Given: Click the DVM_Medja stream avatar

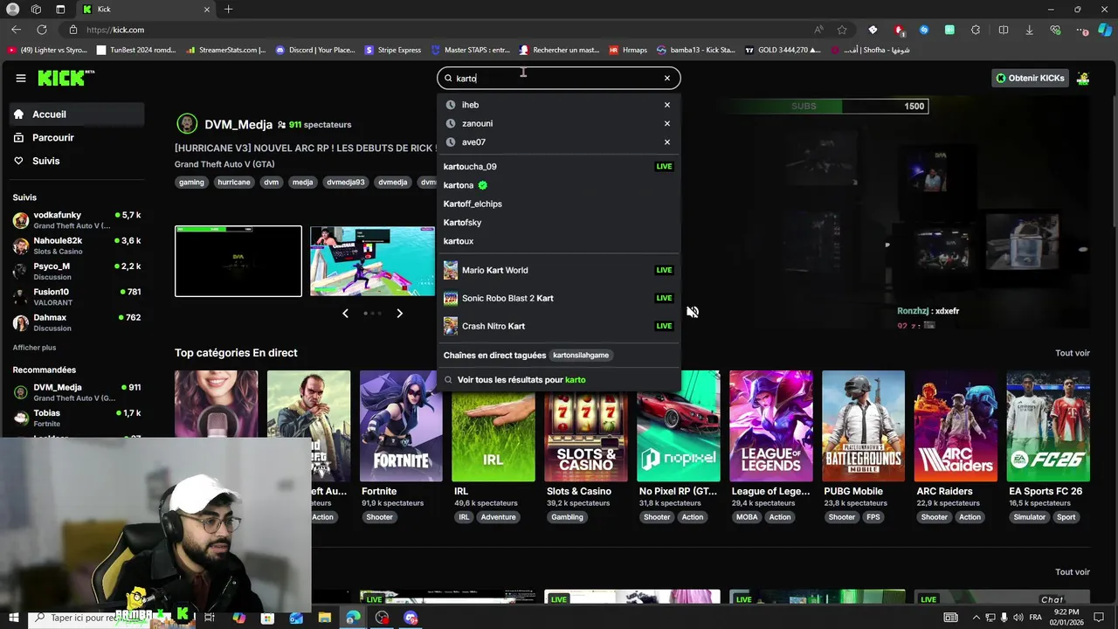Looking at the screenshot, I should 186,124.
